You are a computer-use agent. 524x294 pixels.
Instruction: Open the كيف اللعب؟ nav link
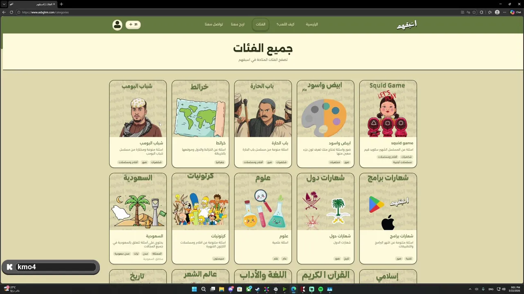click(285, 24)
